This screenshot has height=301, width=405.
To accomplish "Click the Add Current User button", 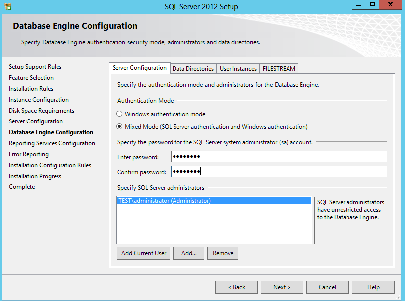I will (x=144, y=253).
